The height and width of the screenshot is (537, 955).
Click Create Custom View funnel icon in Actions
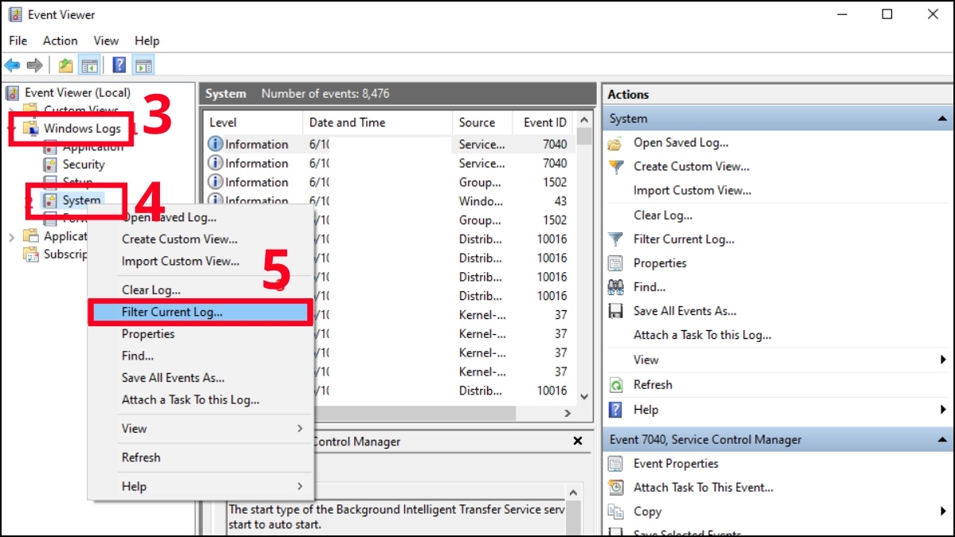615,167
